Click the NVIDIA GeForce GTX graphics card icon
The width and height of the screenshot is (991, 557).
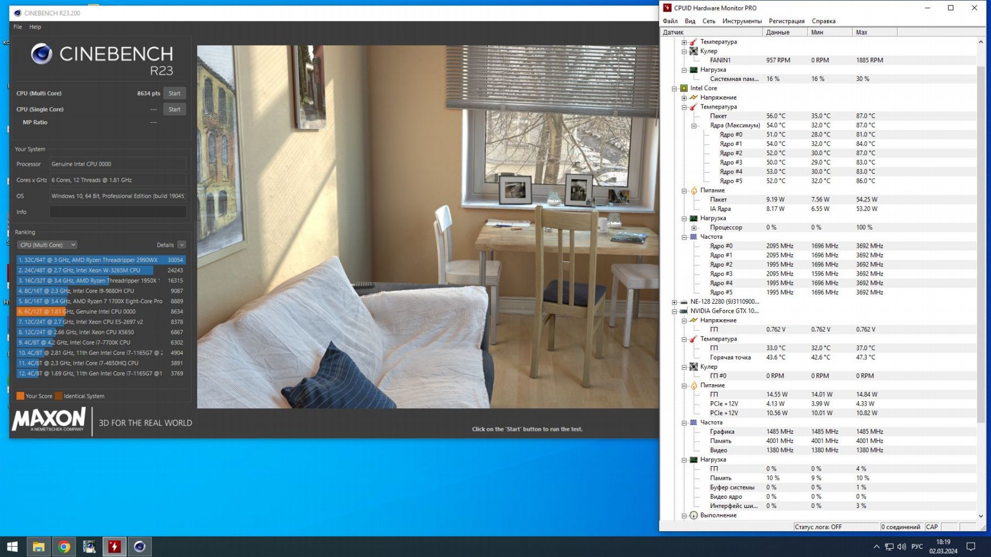[x=684, y=311]
